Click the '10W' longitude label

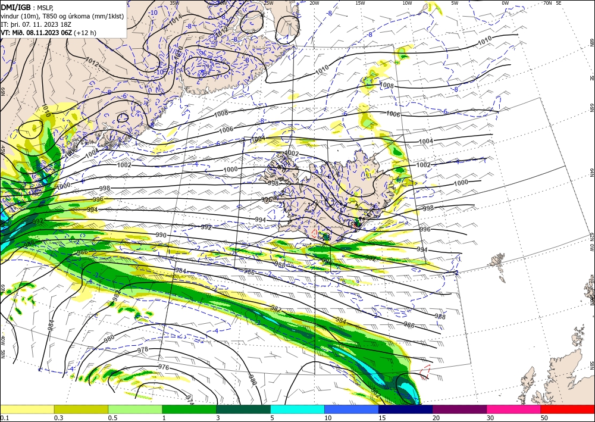click(407, 3)
